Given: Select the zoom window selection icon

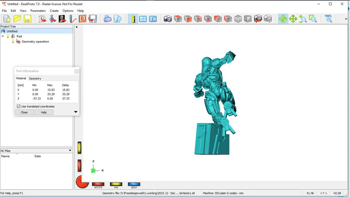Looking at the screenshot, I should tap(313, 19).
